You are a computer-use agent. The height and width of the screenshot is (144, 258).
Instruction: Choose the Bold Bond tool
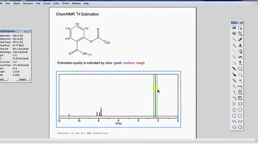(x=234, y=69)
